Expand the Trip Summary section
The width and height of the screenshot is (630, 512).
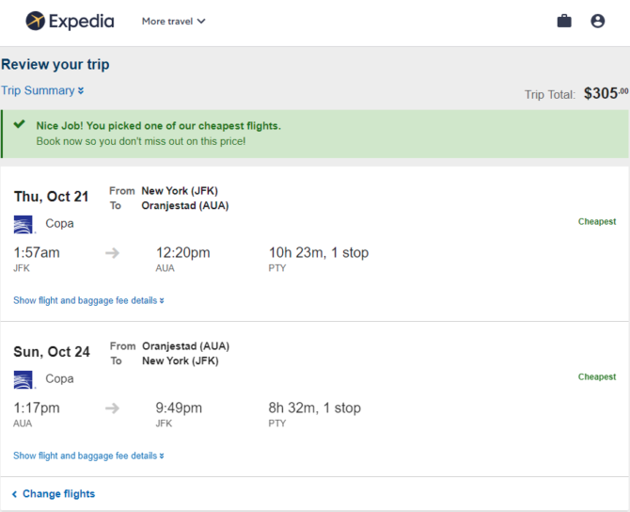[x=42, y=90]
